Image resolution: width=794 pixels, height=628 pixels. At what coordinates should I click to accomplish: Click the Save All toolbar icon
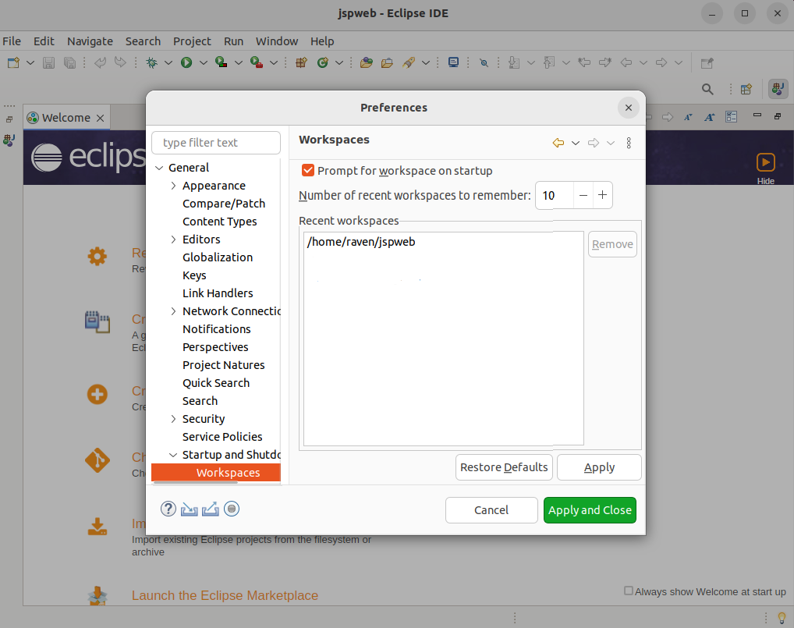[69, 62]
